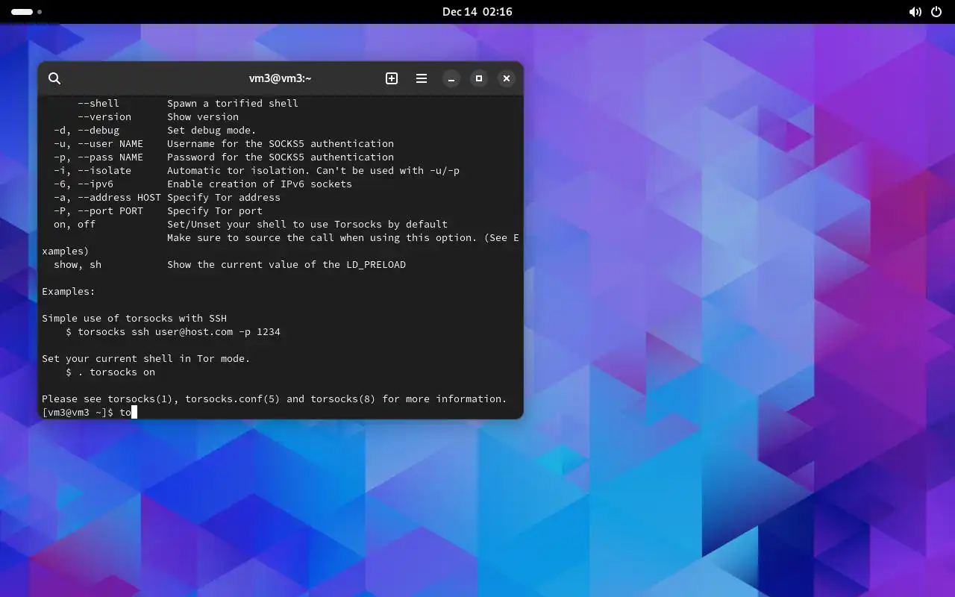Click 'Spawn a torified shell' description
The image size is (955, 597).
(x=233, y=103)
